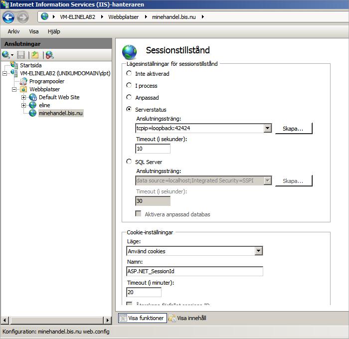Screen dimensions: 349x339
Task: Switch to Visa funktioner view
Action: point(143,318)
